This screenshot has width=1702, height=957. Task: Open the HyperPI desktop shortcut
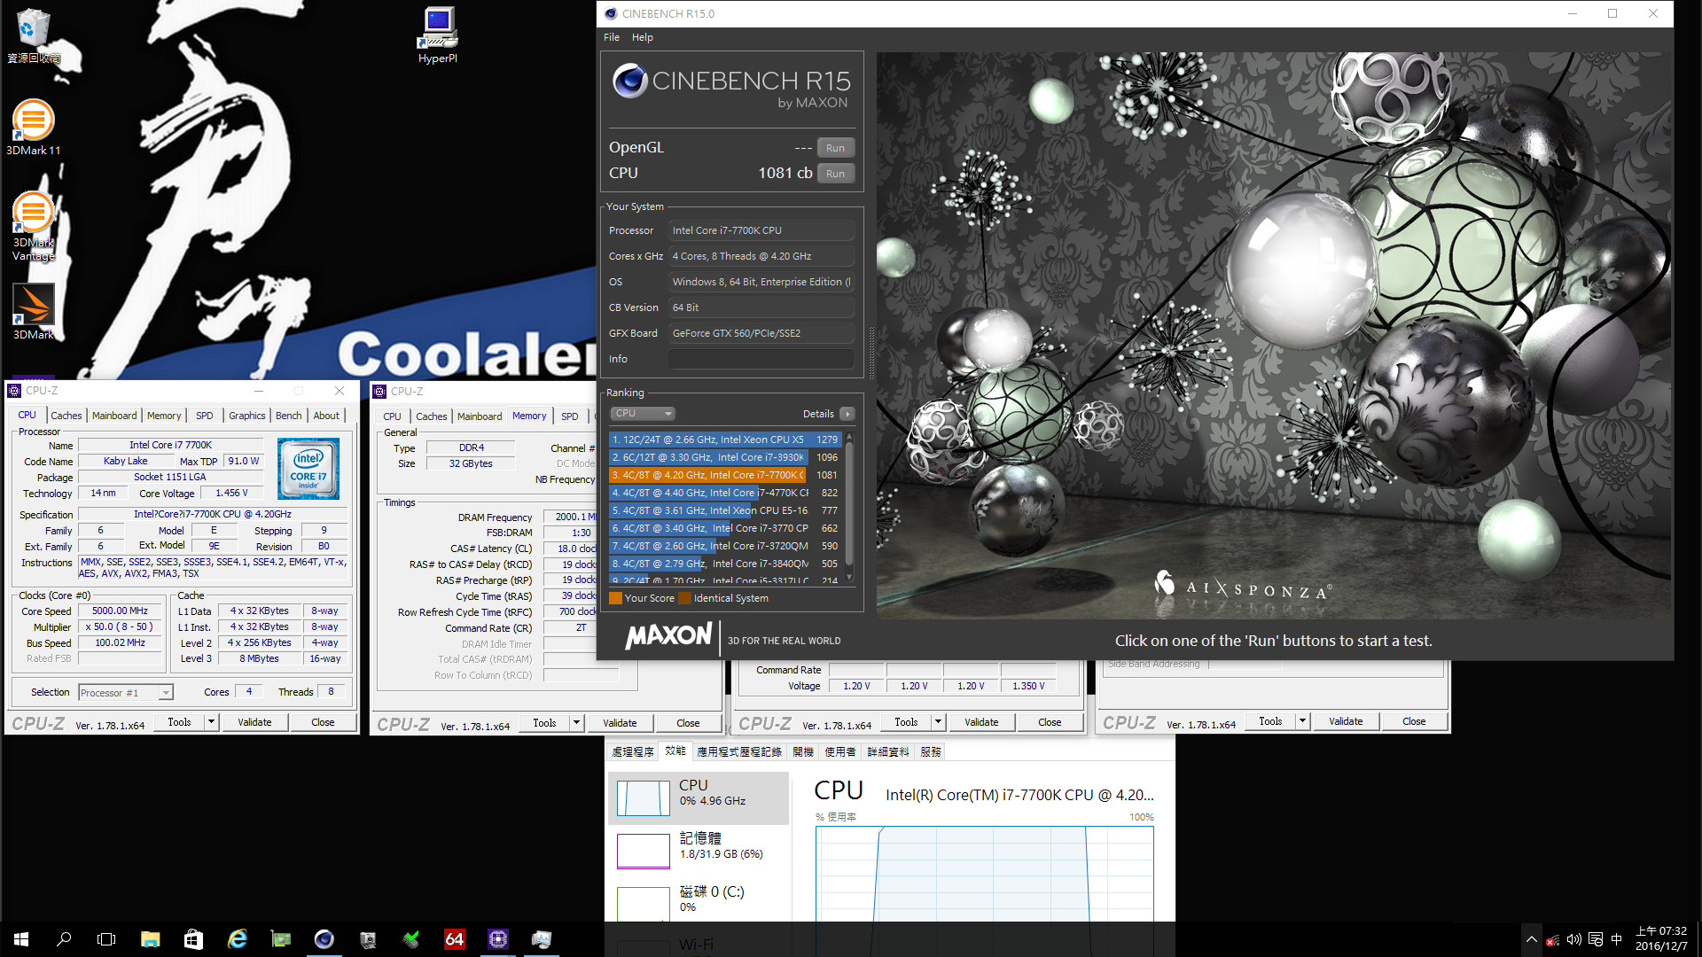click(438, 35)
